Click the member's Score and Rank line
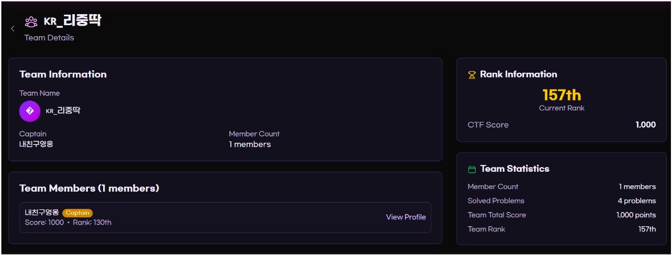 click(68, 223)
